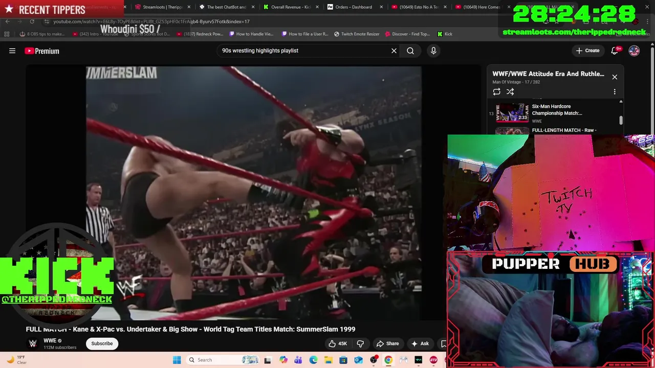Open Outlook from the taskbar

(x=358, y=360)
